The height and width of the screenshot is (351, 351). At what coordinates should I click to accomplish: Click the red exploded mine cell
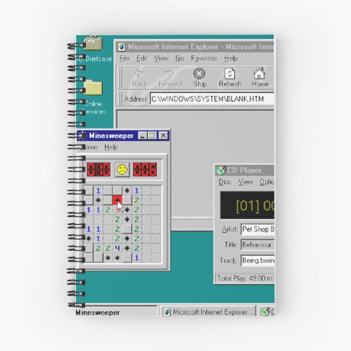coord(117,200)
